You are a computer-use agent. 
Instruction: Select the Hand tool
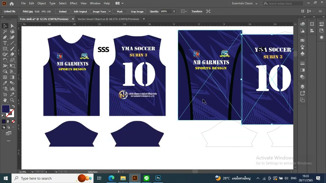[5, 100]
